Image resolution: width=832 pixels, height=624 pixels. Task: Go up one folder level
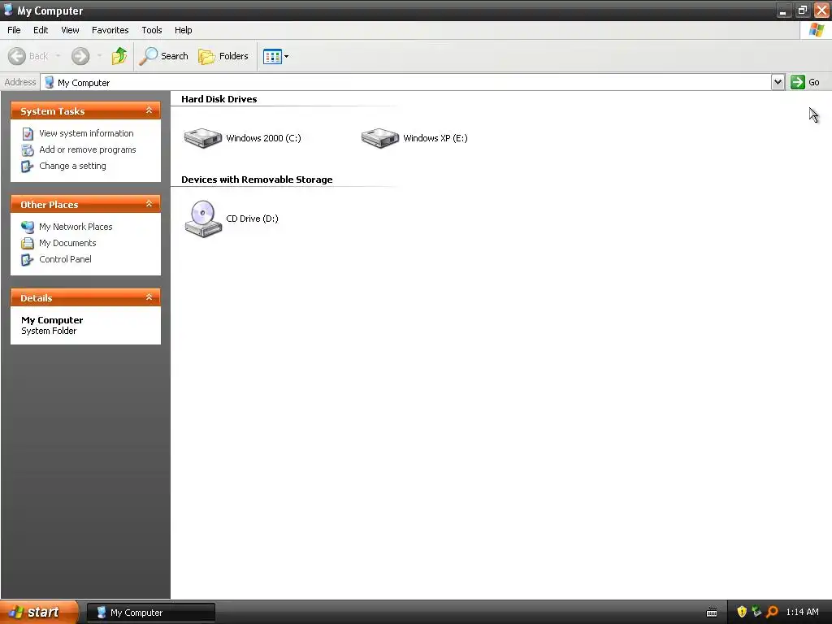[x=119, y=56]
